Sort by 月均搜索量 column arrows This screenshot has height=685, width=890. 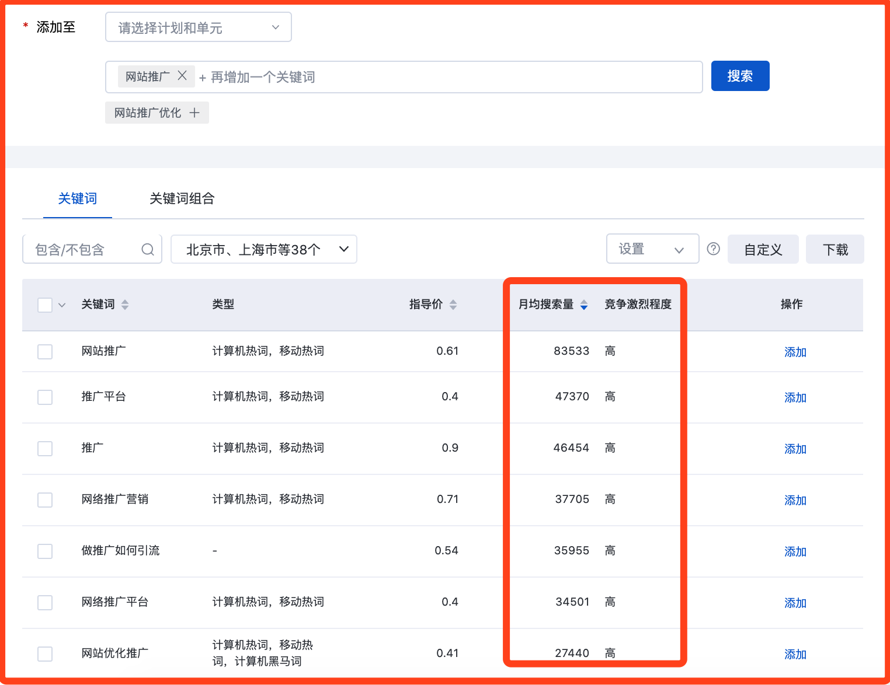584,305
